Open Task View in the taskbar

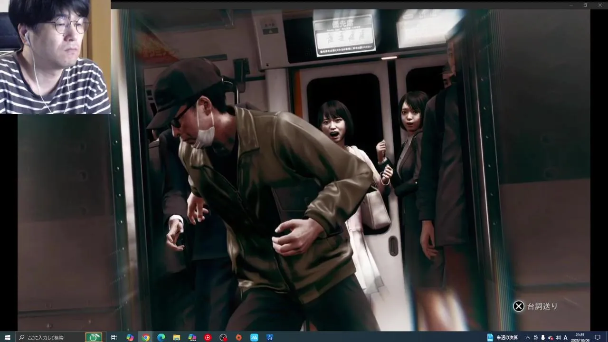pos(114,337)
